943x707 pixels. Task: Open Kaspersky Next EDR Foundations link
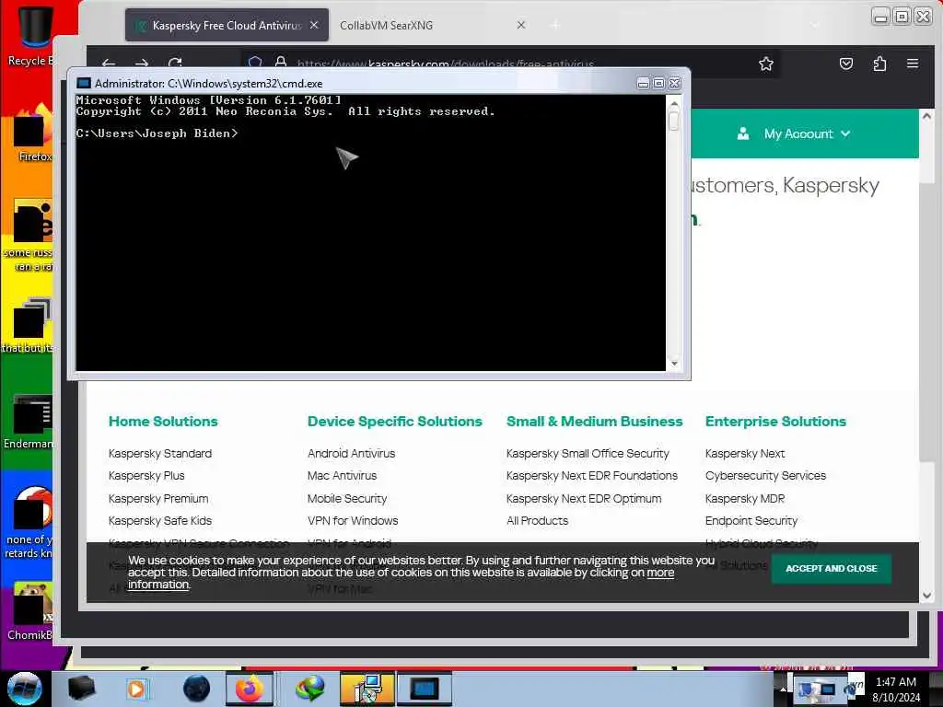pos(592,476)
